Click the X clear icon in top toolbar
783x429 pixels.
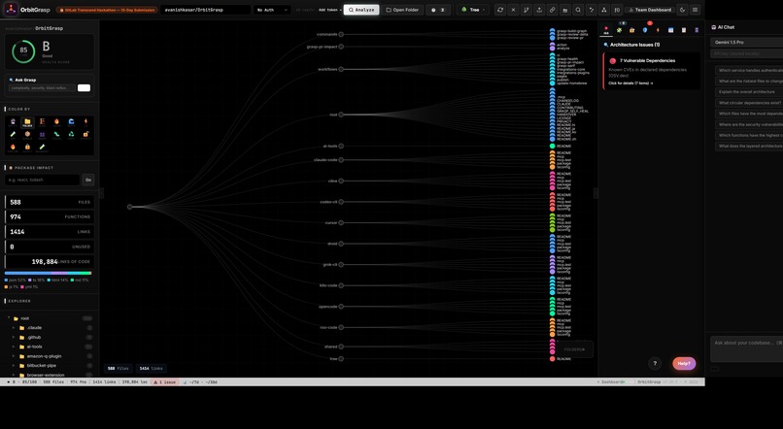click(x=513, y=10)
